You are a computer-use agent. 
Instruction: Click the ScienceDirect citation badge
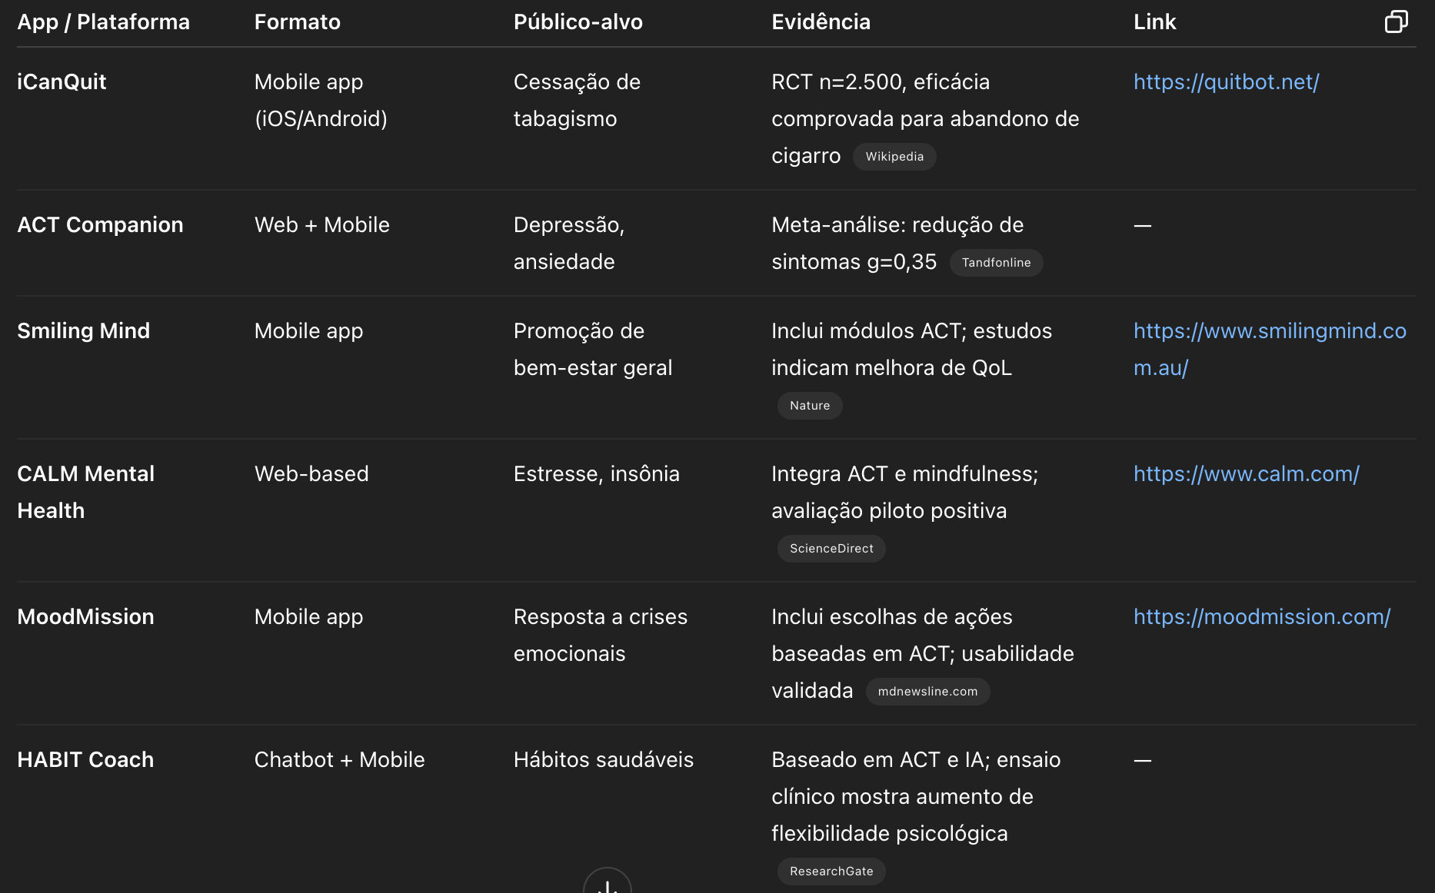tap(831, 549)
